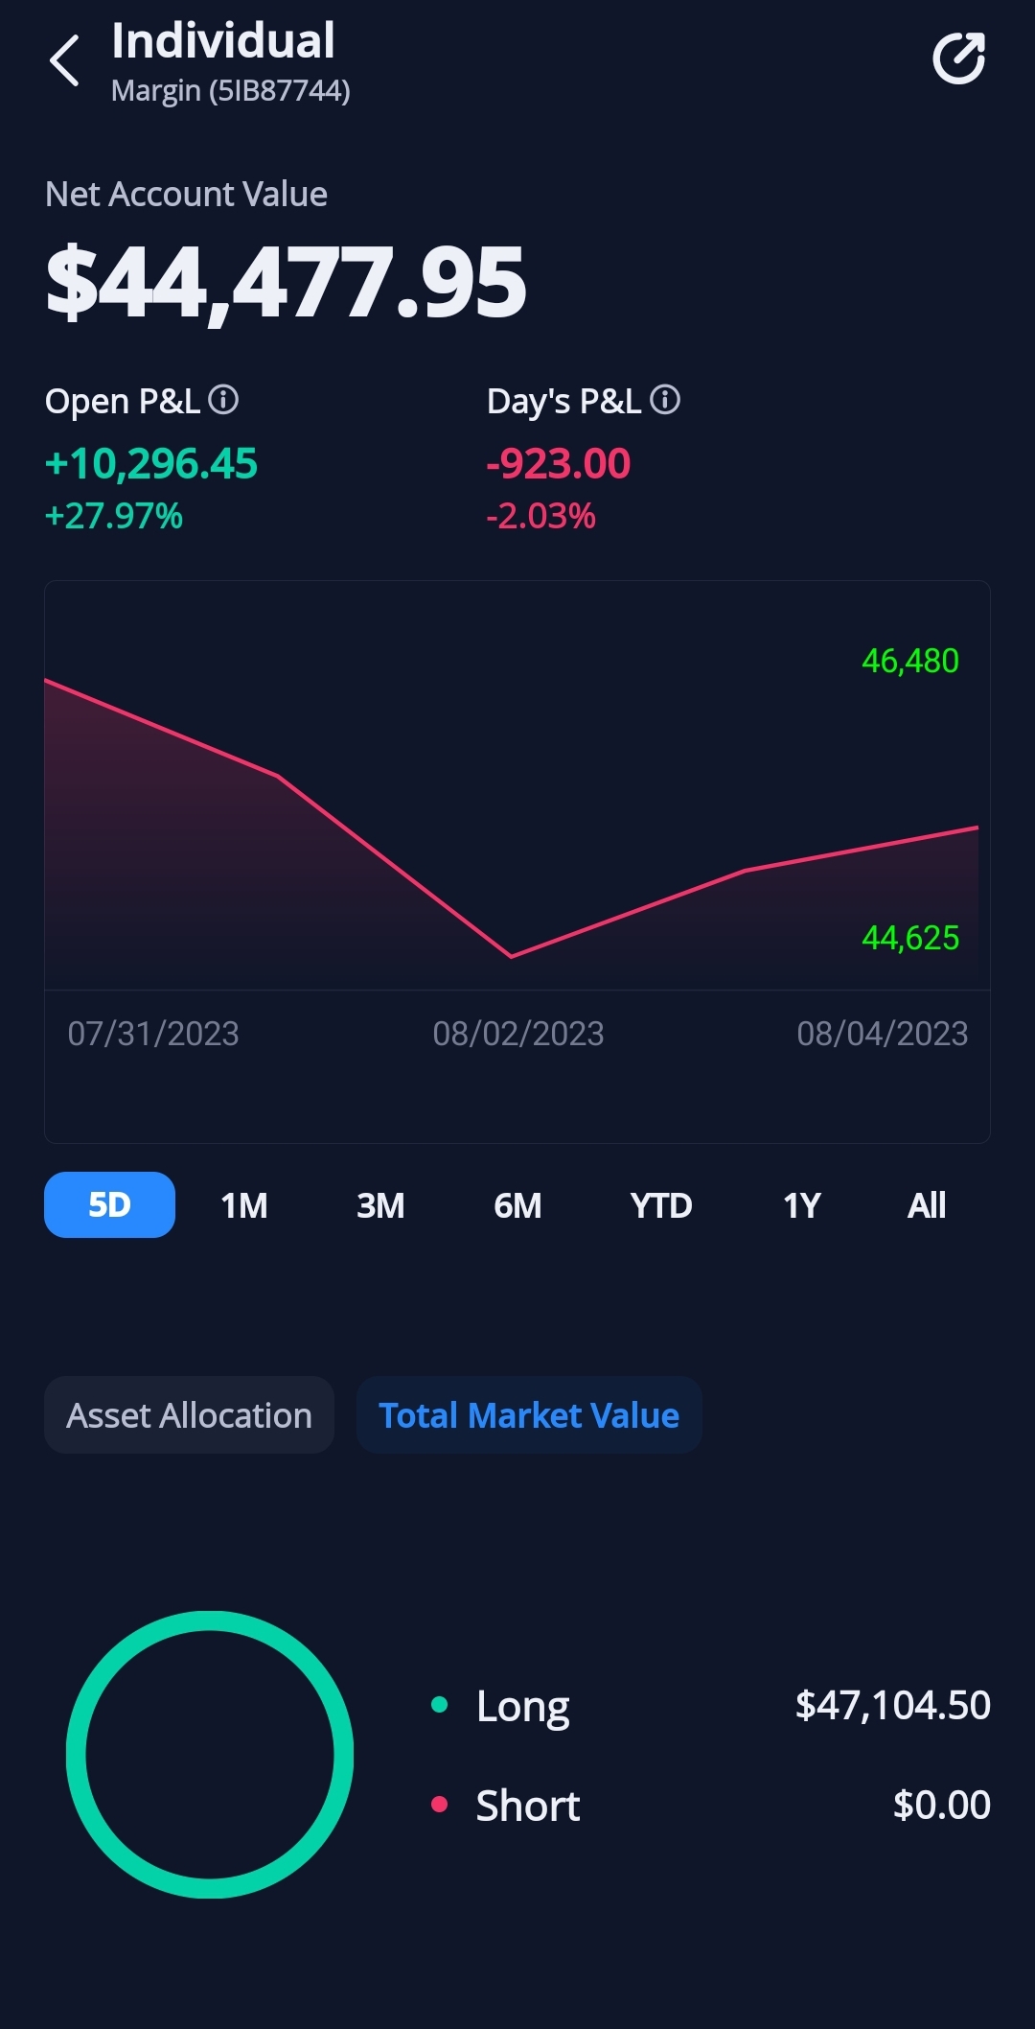Switch chart to 3M range
1035x2029 pixels.
coord(380,1205)
